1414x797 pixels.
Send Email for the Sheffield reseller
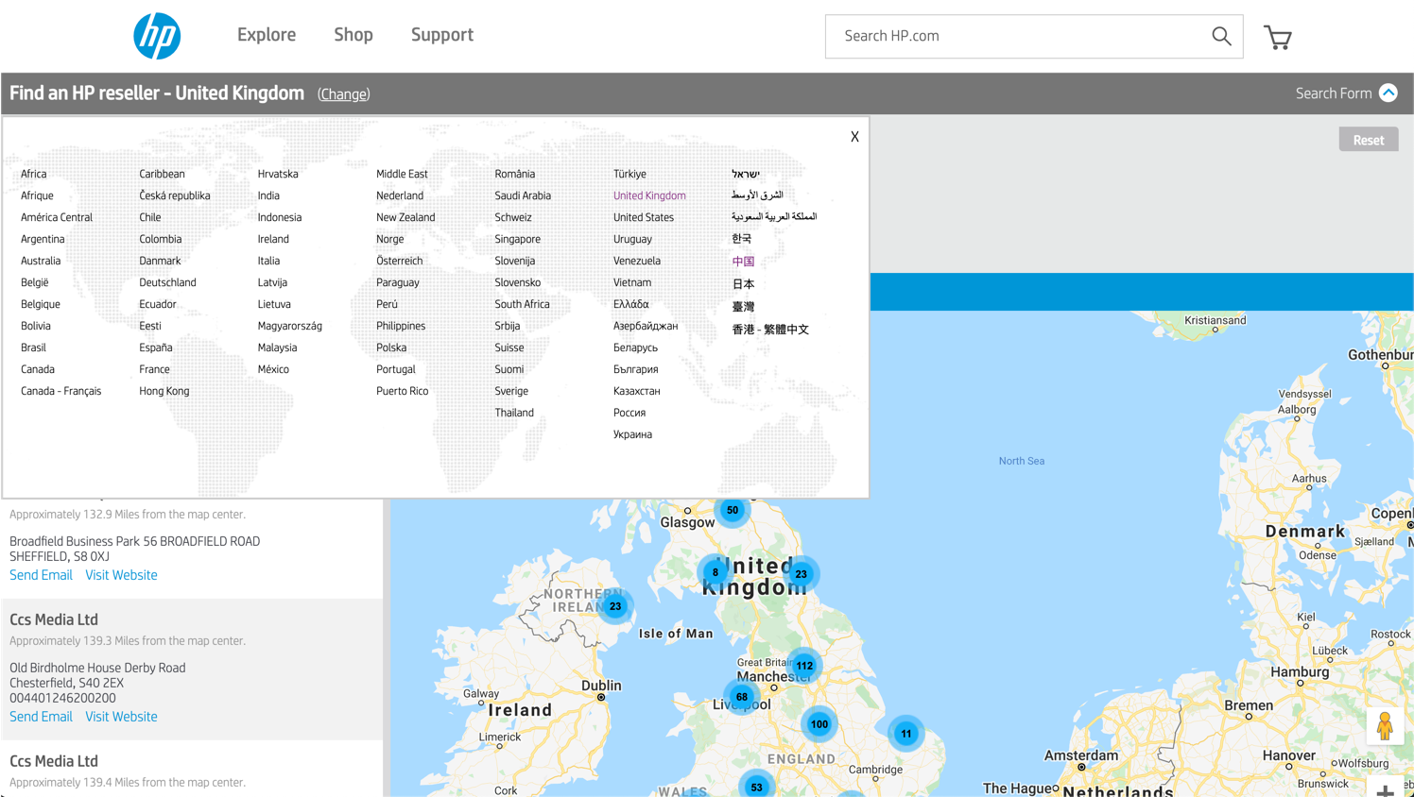[x=41, y=575]
